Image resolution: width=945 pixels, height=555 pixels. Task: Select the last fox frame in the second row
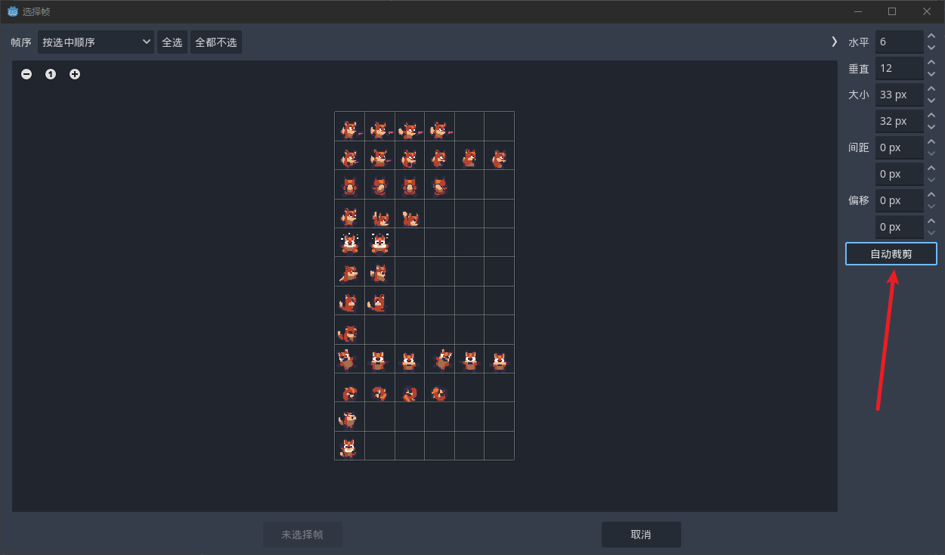(499, 159)
